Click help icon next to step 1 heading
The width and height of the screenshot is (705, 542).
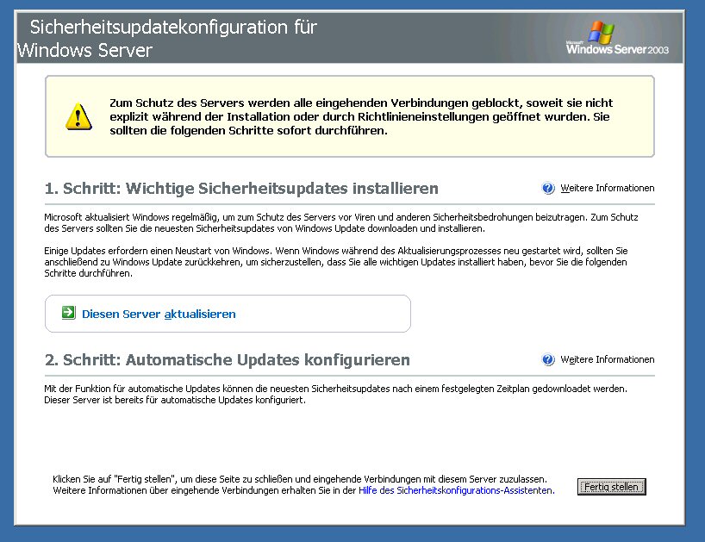pos(547,189)
